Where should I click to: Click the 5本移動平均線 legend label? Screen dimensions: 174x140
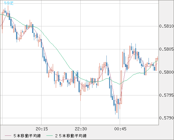click(27, 136)
